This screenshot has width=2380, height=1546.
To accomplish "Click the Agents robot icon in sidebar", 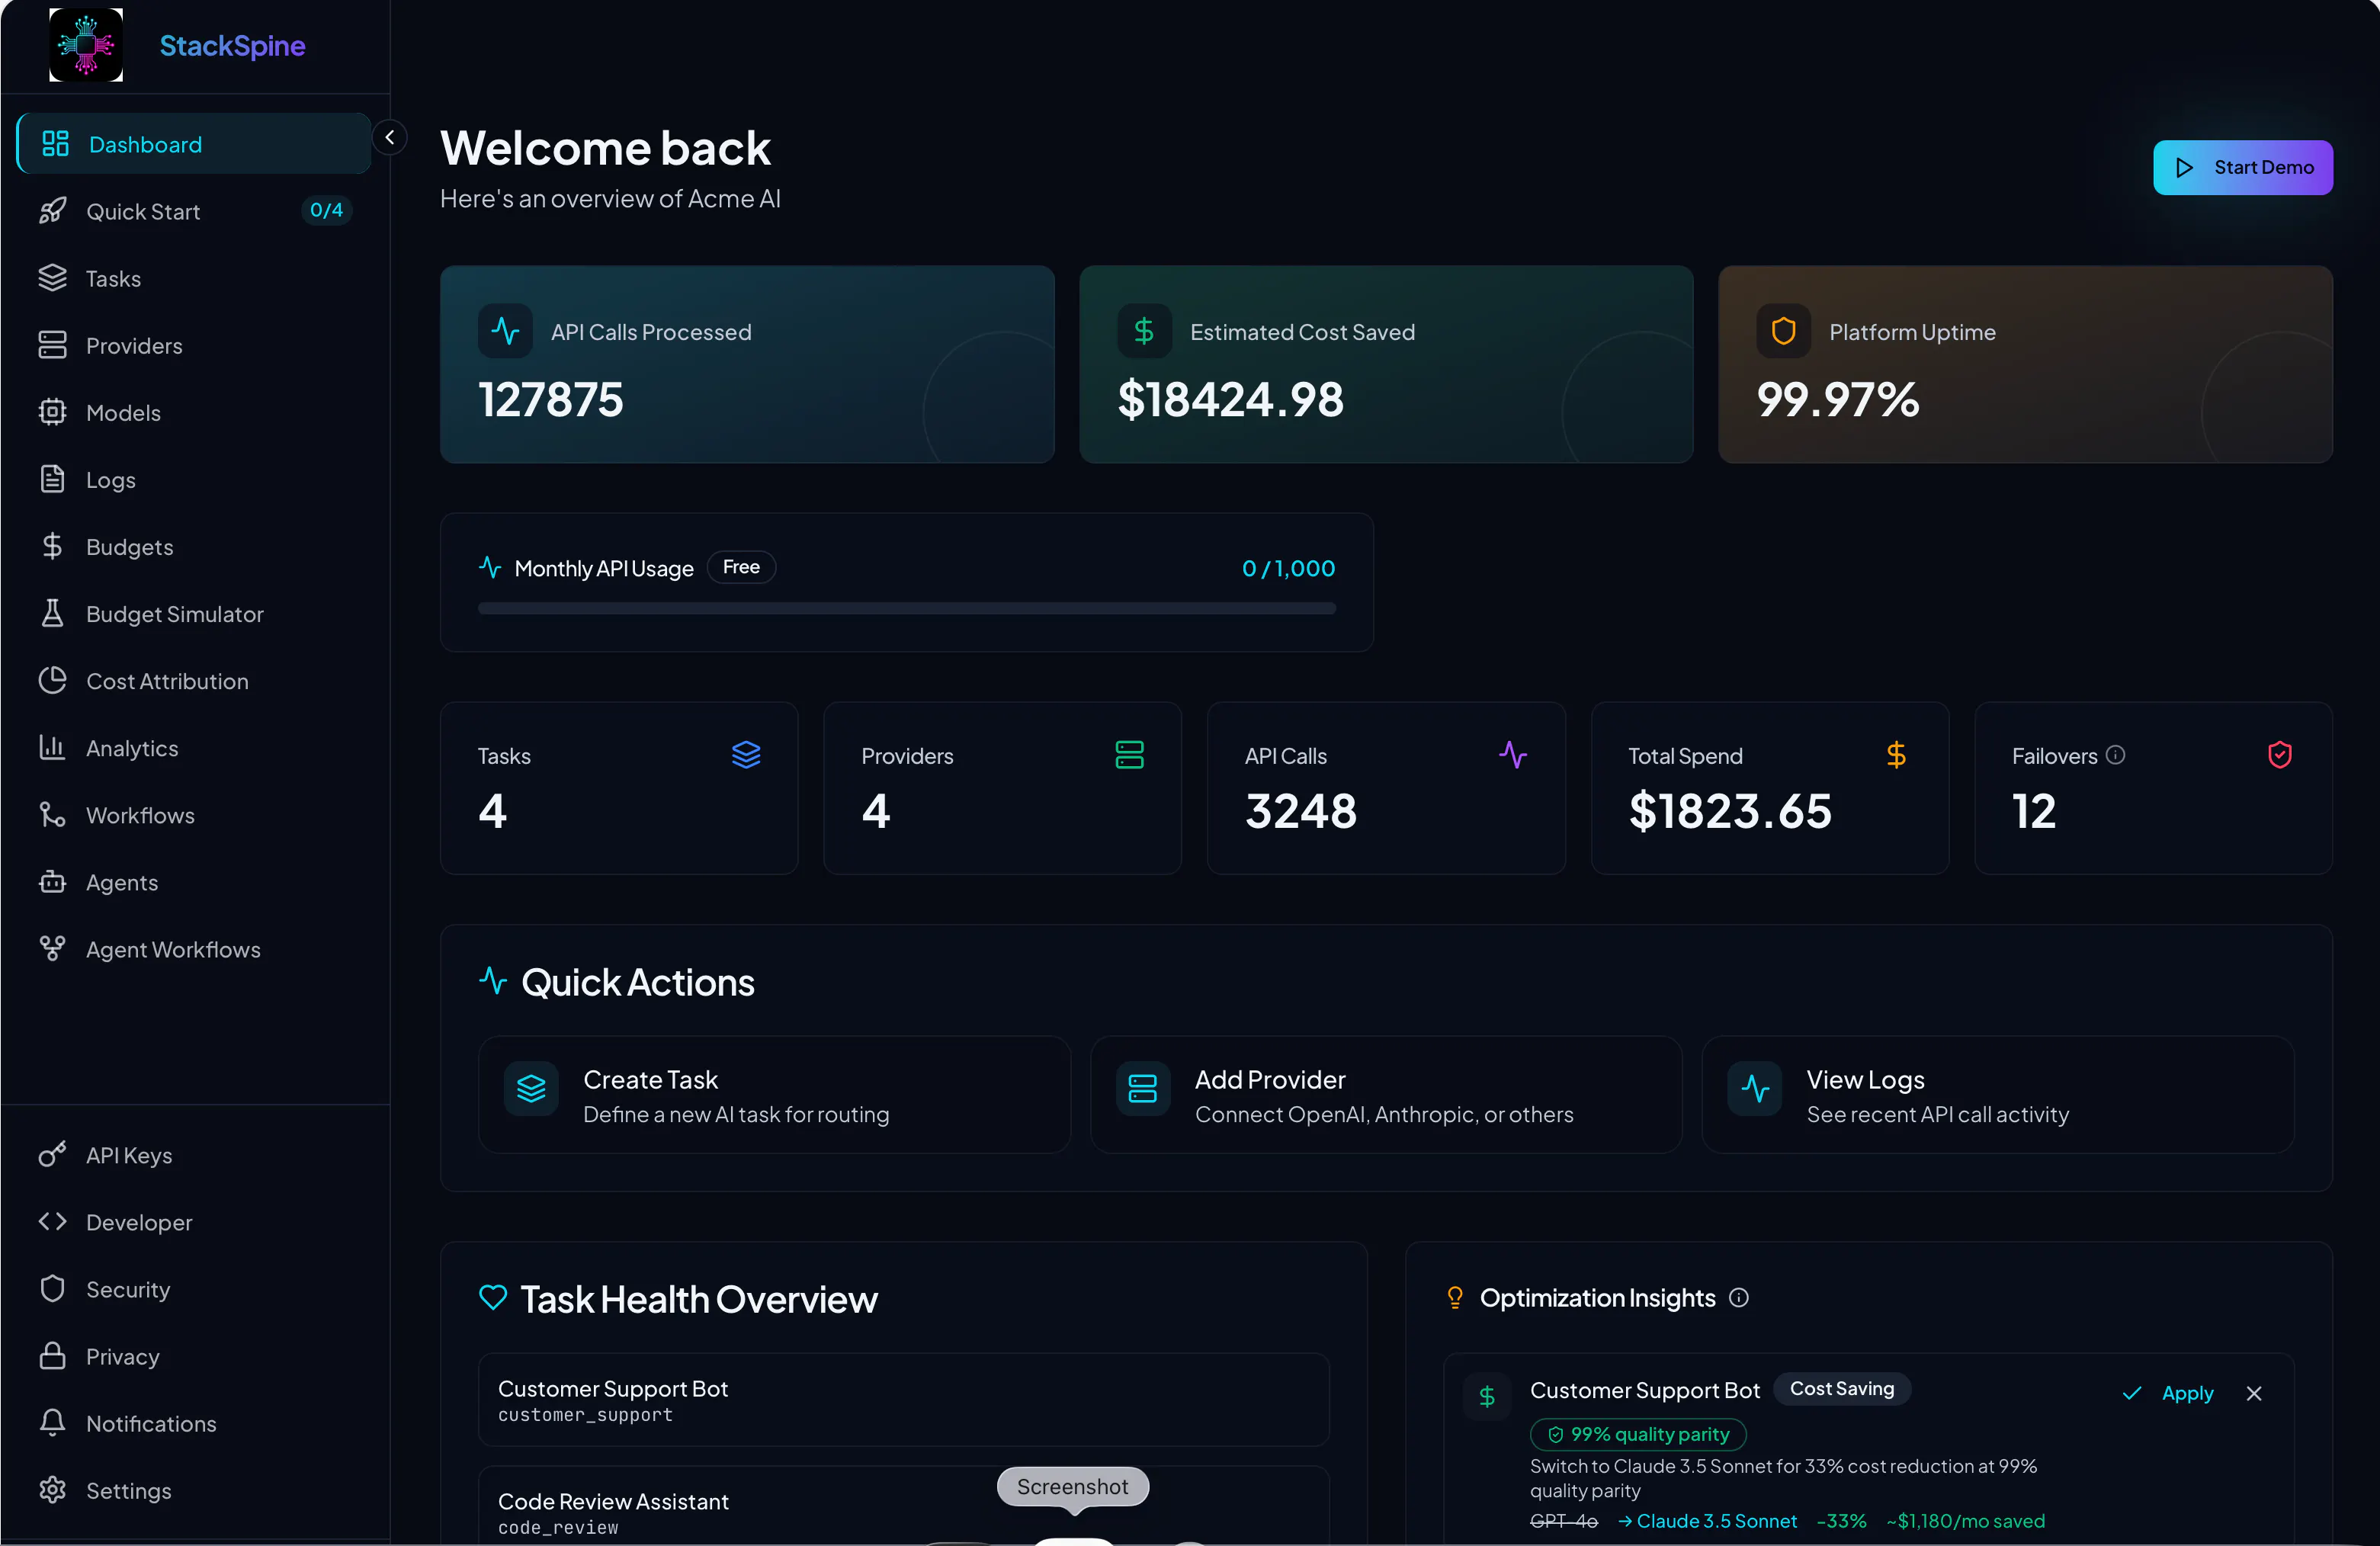I will 52,881.
